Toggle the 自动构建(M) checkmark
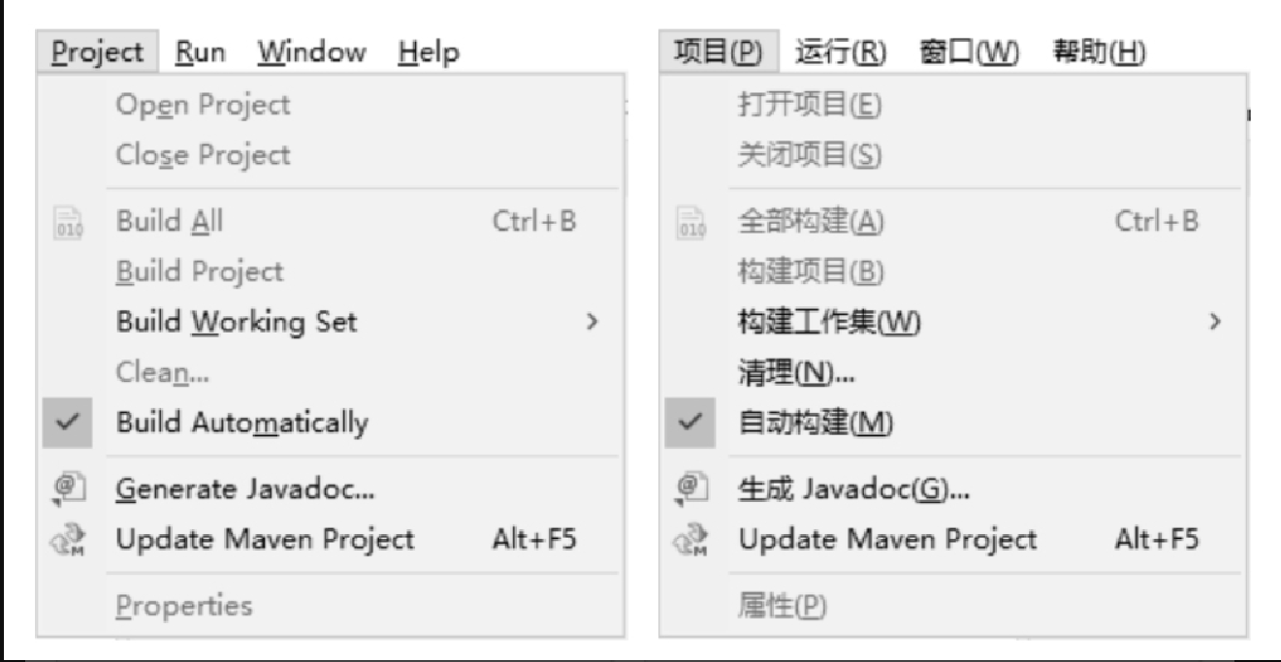The image size is (1281, 662). point(689,423)
